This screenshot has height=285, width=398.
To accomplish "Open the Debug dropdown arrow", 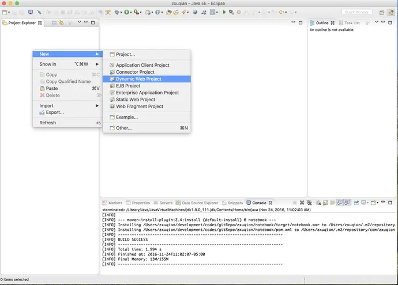I will pos(121,12).
